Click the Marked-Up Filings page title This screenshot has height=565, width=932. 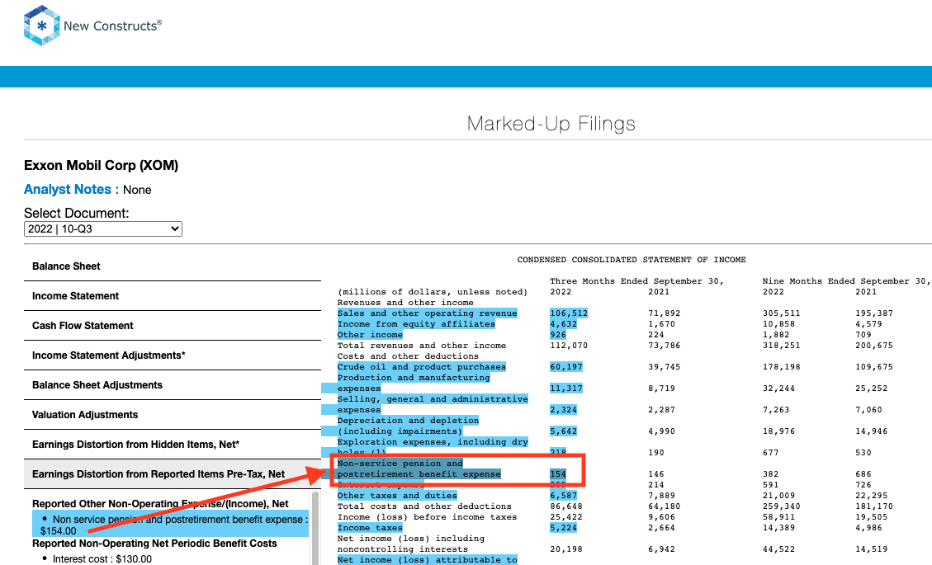(551, 124)
